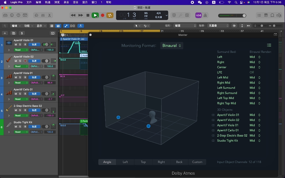Record-enable the Aperitif Violin 02 track

click(25, 61)
